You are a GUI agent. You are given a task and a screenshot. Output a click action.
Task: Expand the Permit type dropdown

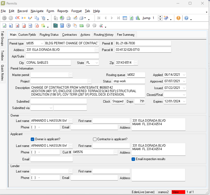pos(42,44)
